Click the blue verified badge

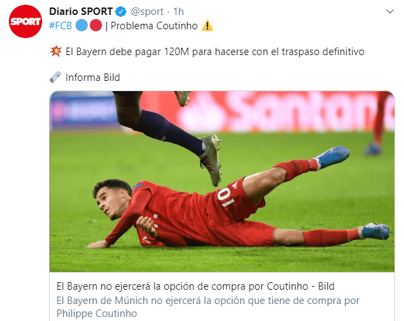tap(121, 12)
